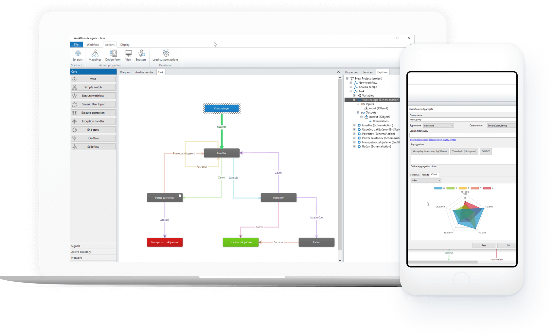This screenshot has height=336, width=553.
Task: Select the Execute expression action icon
Action: 75,113
